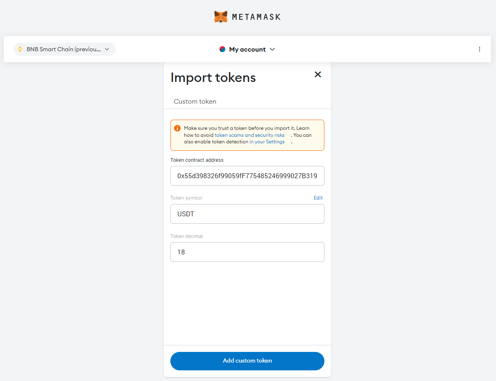This screenshot has width=496, height=381.
Task: Click the Import tokens heading
Action: (x=213, y=77)
